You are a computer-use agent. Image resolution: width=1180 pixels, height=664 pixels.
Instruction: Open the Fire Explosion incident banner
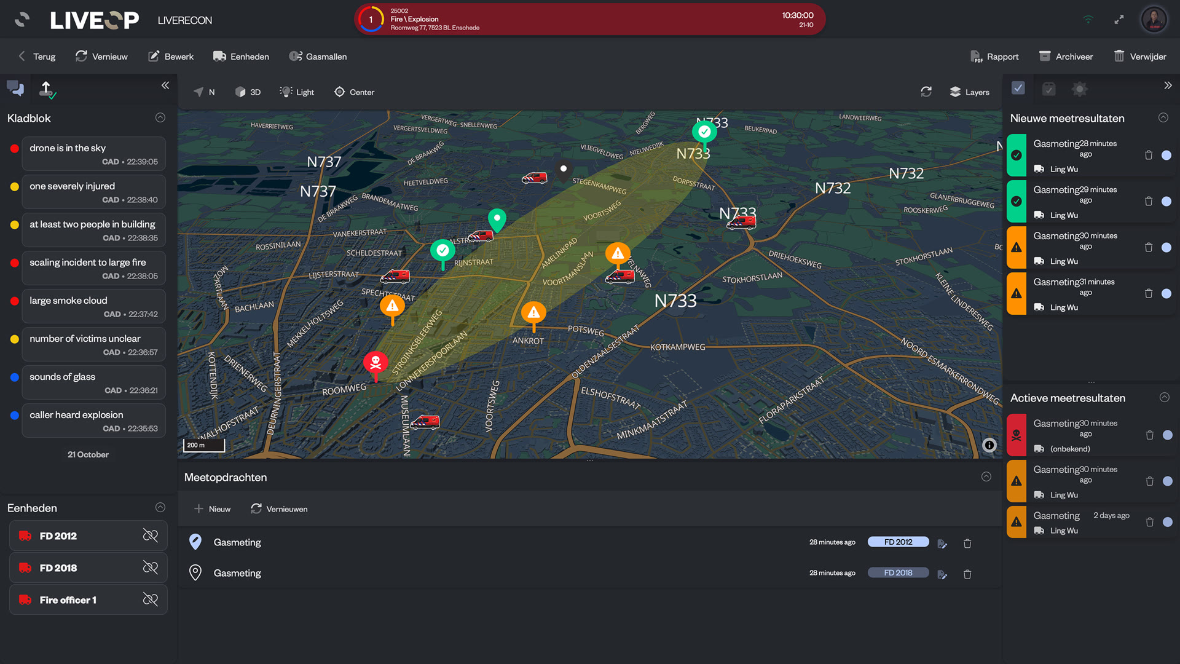click(589, 19)
